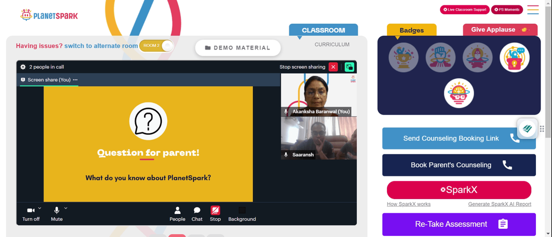Image resolution: width=552 pixels, height=237 pixels.
Task: Open the hamburger menu icon
Action: (x=533, y=9)
